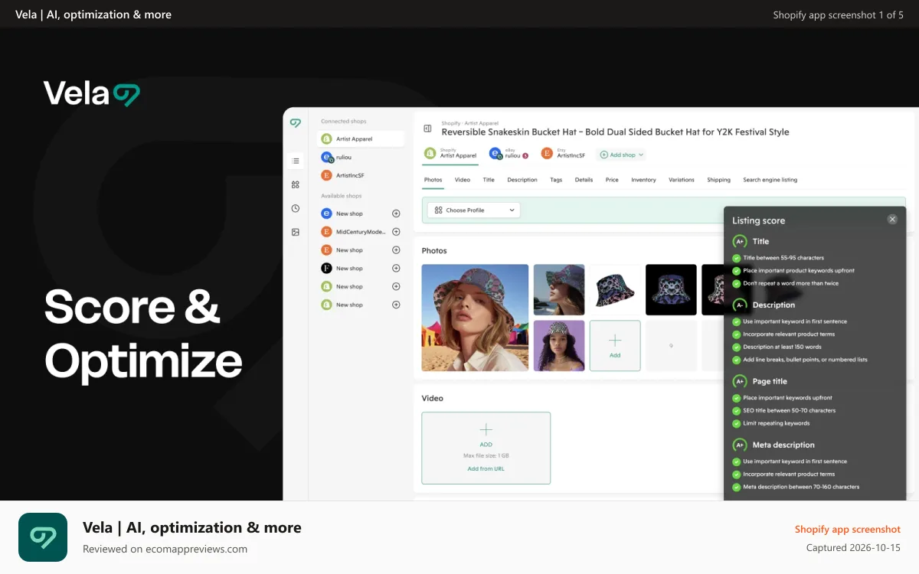The image size is (919, 574).
Task: Select the MidCenturyMode available shop row
Action: click(x=361, y=232)
